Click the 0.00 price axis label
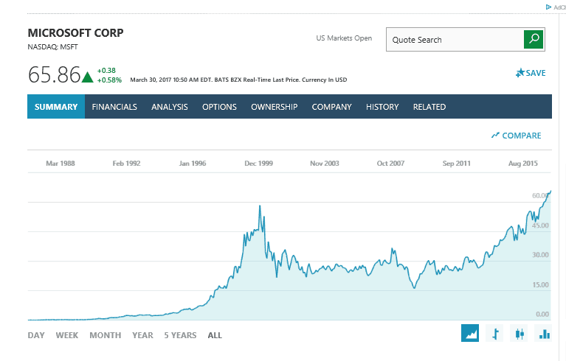Viewport: 566px width, 361px height. click(542, 314)
